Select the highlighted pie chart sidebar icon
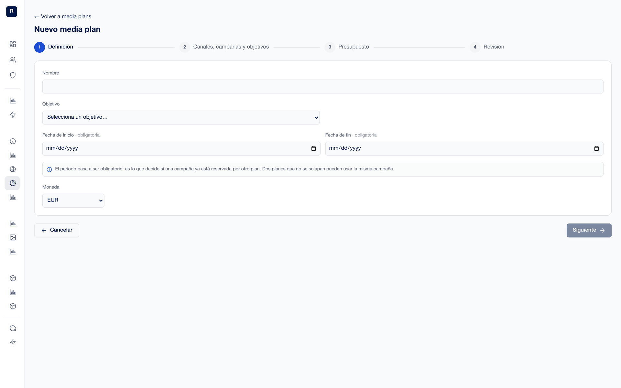 coord(12,183)
